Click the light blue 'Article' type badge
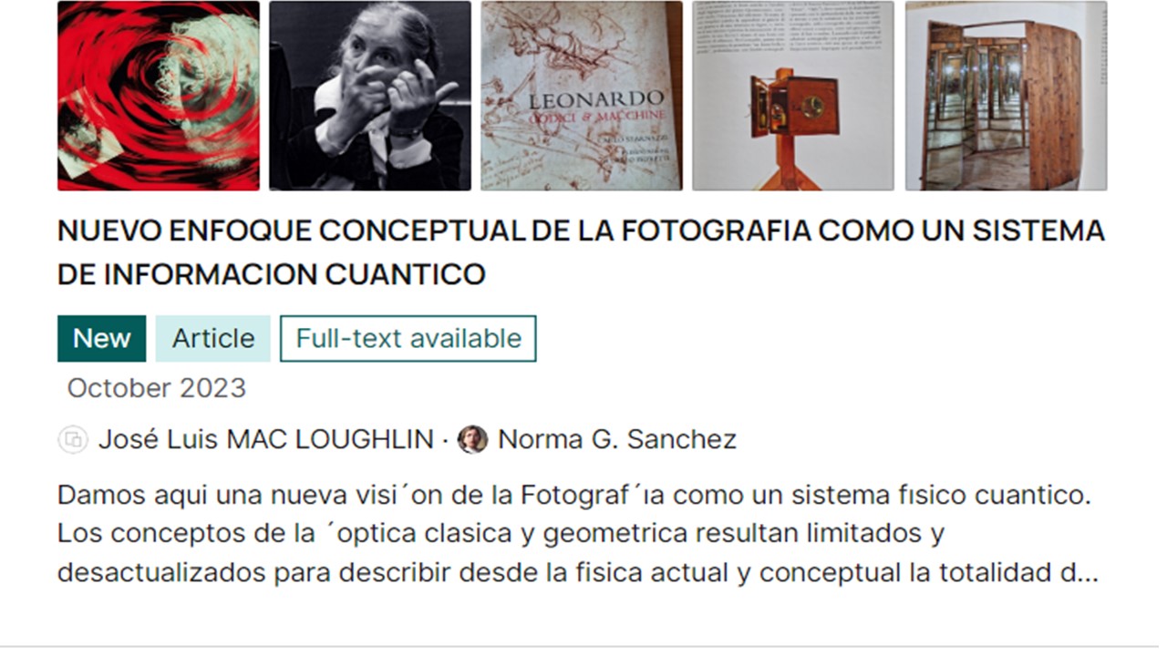 tap(213, 339)
